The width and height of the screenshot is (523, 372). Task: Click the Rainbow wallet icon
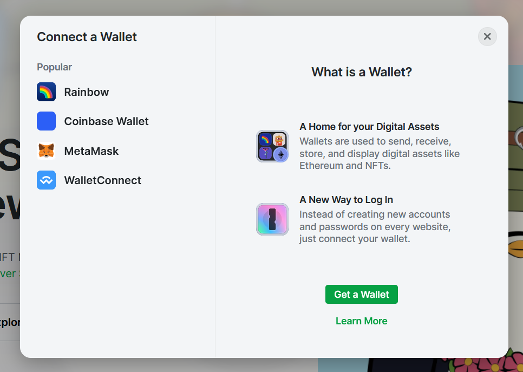[46, 92]
